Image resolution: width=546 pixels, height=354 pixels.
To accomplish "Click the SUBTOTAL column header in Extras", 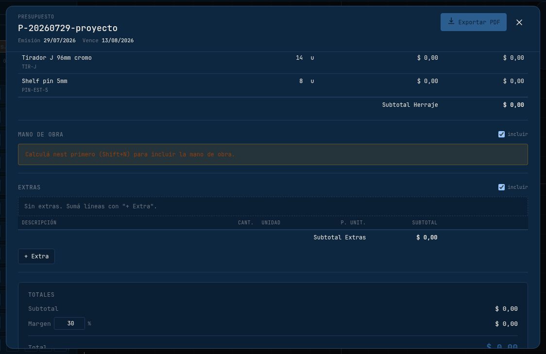I will click(425, 223).
